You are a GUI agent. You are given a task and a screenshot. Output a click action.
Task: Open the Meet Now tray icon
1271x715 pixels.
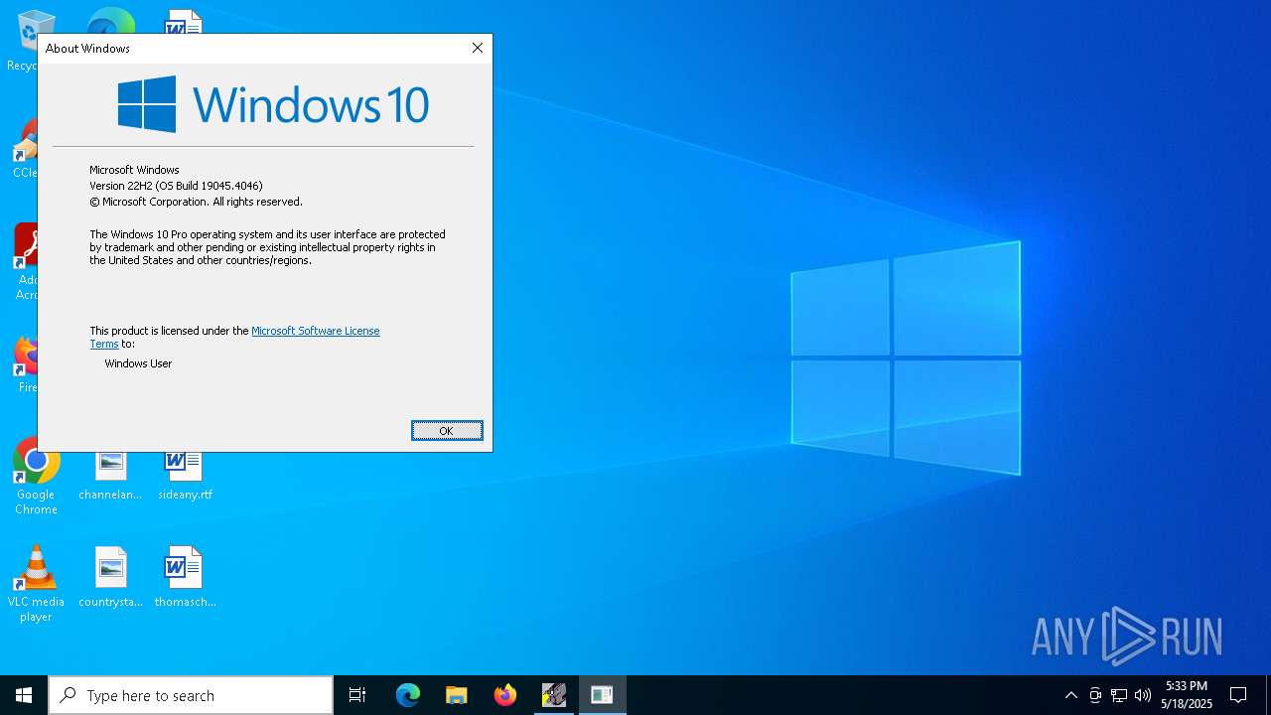point(1095,695)
